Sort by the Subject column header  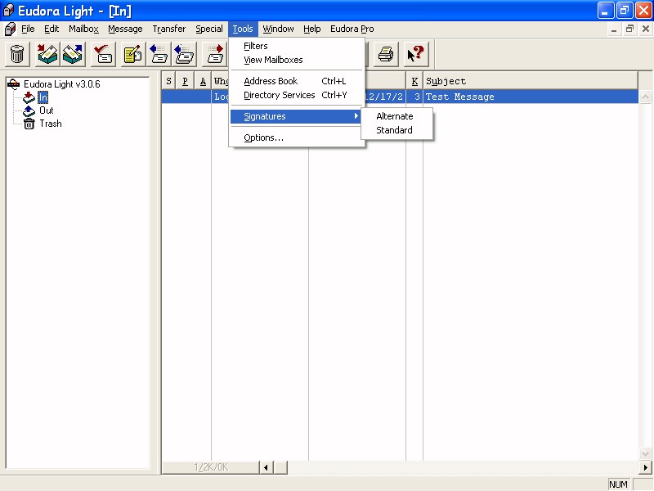[531, 81]
